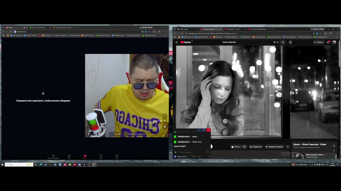Like the video with 35 тыс. likes

coord(236,147)
